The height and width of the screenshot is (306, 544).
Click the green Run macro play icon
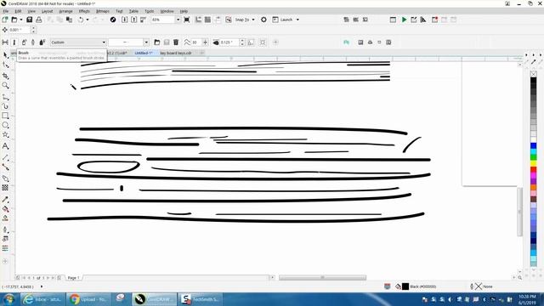[405, 20]
